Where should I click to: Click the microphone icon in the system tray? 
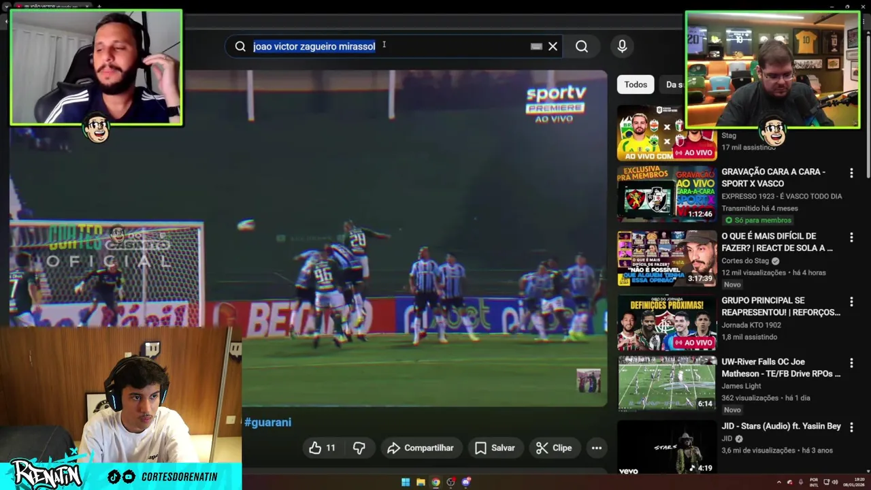tap(801, 482)
